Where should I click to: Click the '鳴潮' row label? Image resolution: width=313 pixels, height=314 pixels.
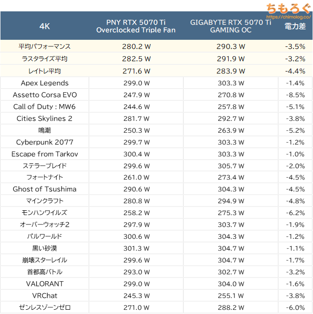coord(45,130)
